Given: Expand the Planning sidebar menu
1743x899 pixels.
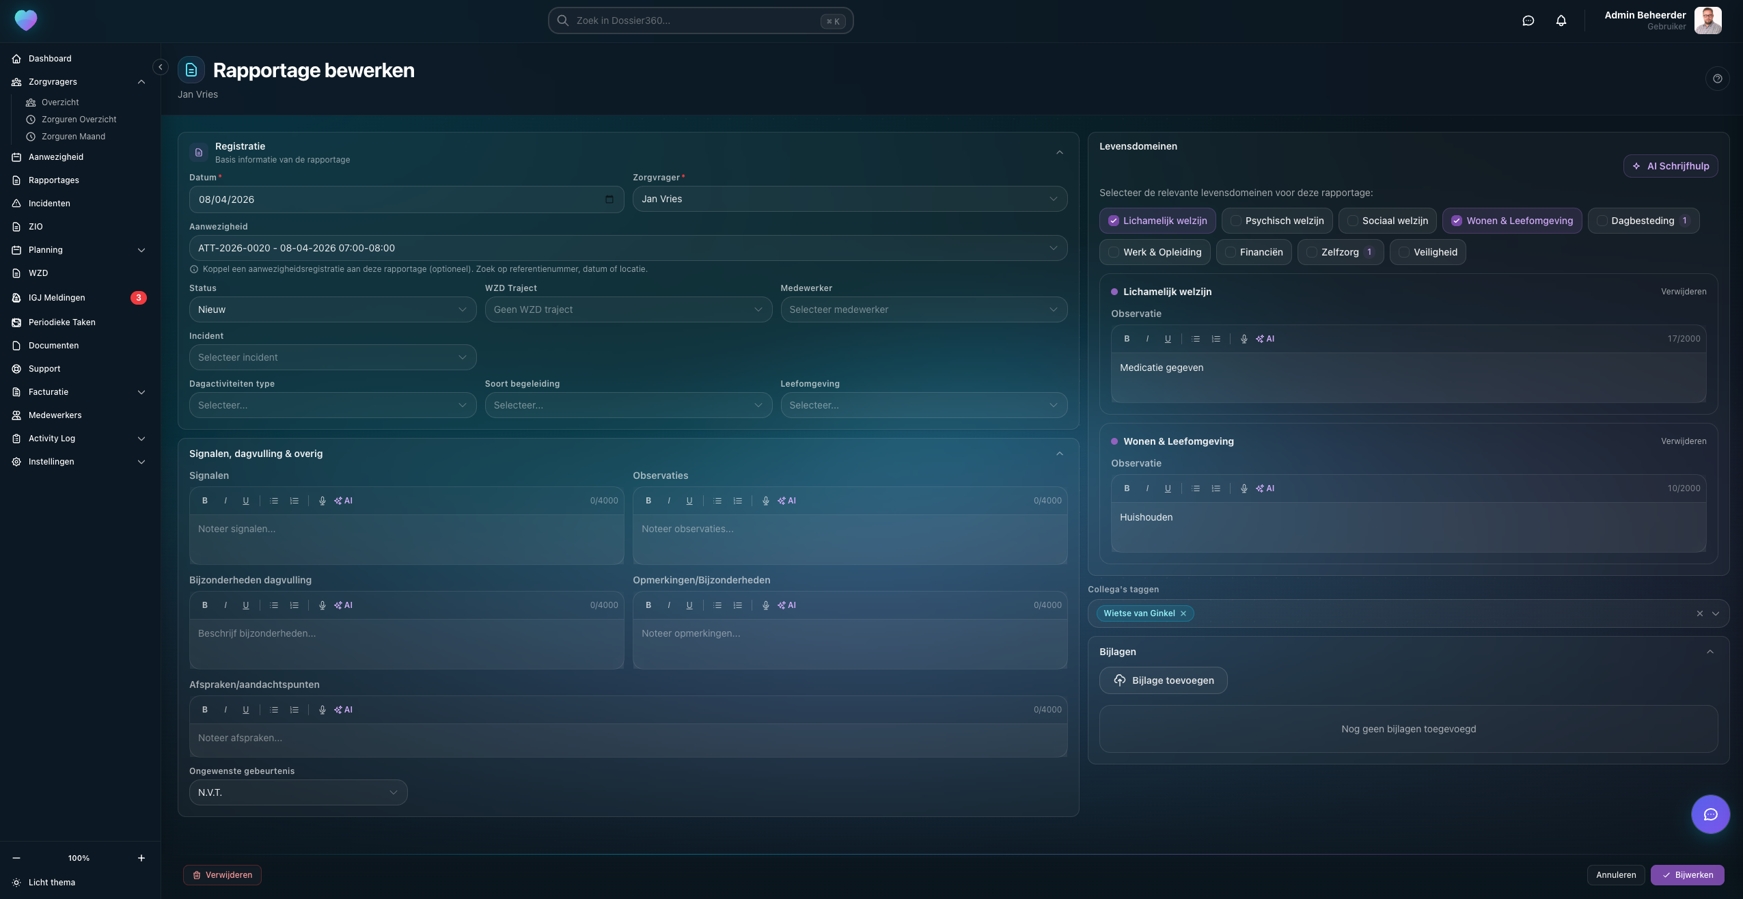Looking at the screenshot, I should tap(141, 250).
